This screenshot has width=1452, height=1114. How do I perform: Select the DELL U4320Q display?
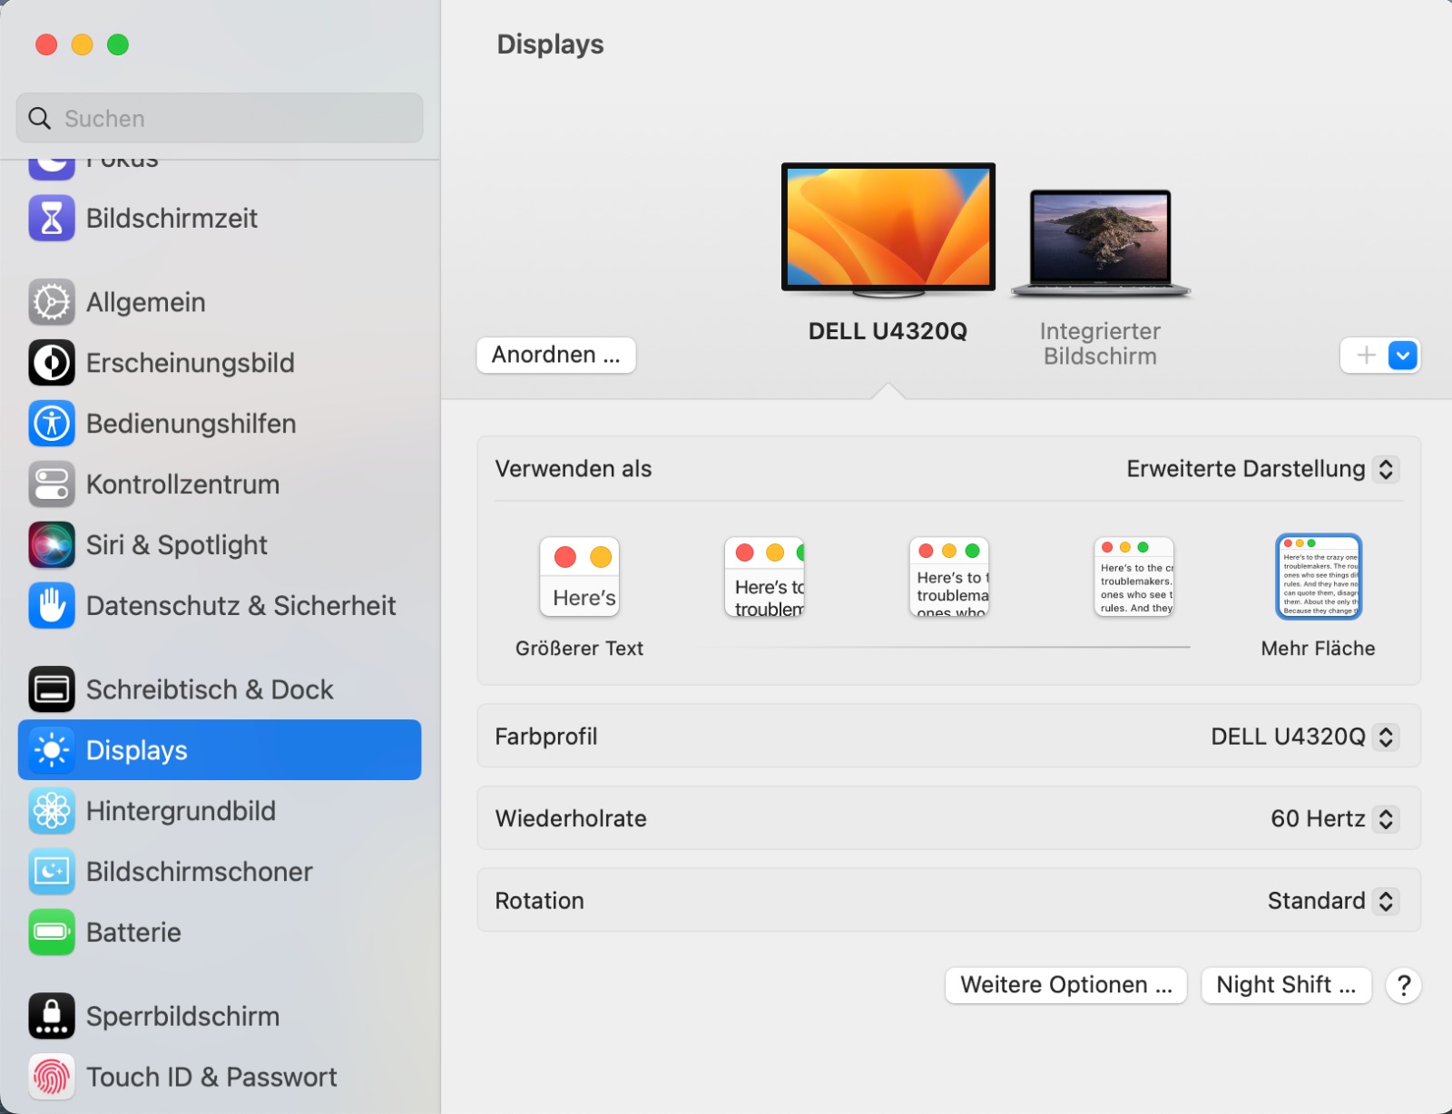(x=888, y=228)
